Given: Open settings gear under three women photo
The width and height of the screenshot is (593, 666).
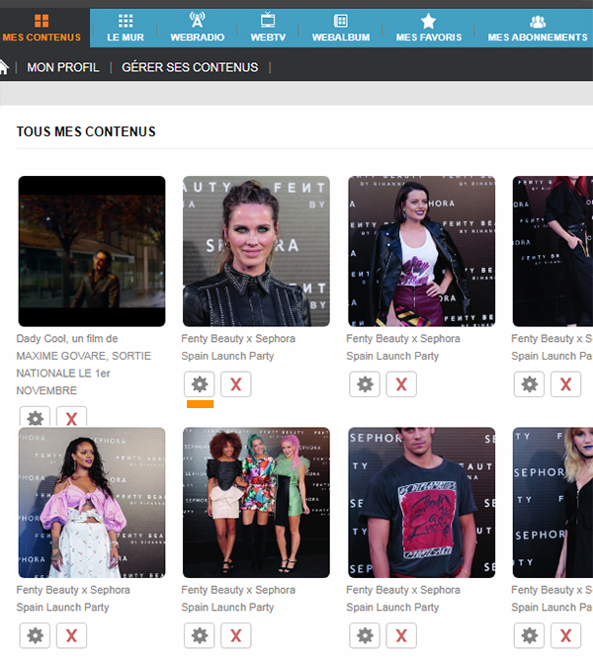Looking at the screenshot, I should click(x=200, y=635).
